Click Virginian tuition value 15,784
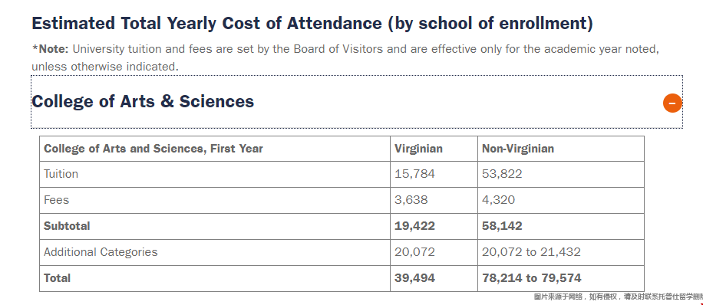Viewport: 703px width, 305px height. 414,174
